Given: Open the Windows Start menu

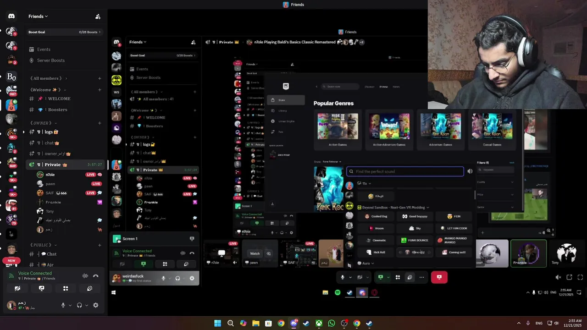Looking at the screenshot, I should pos(217,323).
